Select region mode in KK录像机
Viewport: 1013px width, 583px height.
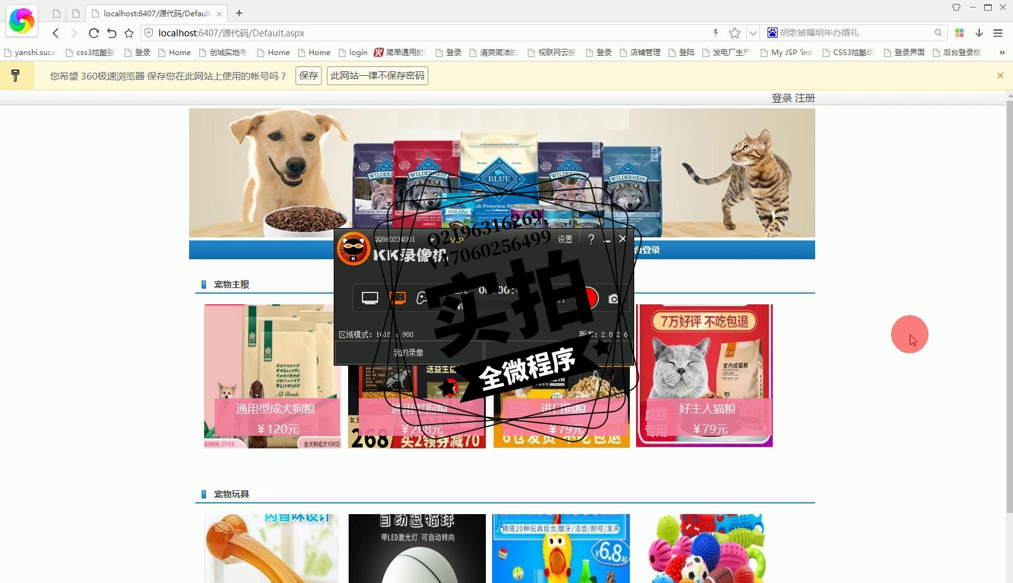tap(398, 298)
